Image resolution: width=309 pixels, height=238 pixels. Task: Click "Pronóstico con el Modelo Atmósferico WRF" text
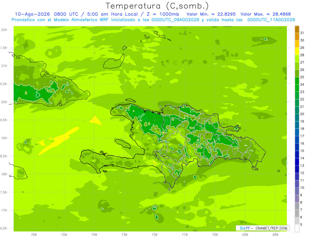60,20
